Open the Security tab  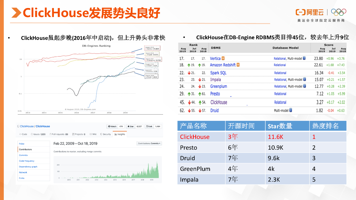(x=106, y=134)
